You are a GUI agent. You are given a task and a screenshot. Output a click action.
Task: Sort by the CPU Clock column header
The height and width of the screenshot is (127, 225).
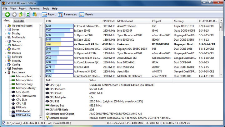click(108, 21)
